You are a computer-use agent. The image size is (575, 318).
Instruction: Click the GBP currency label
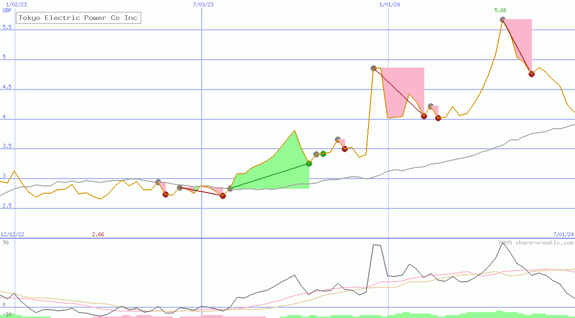(7, 10)
